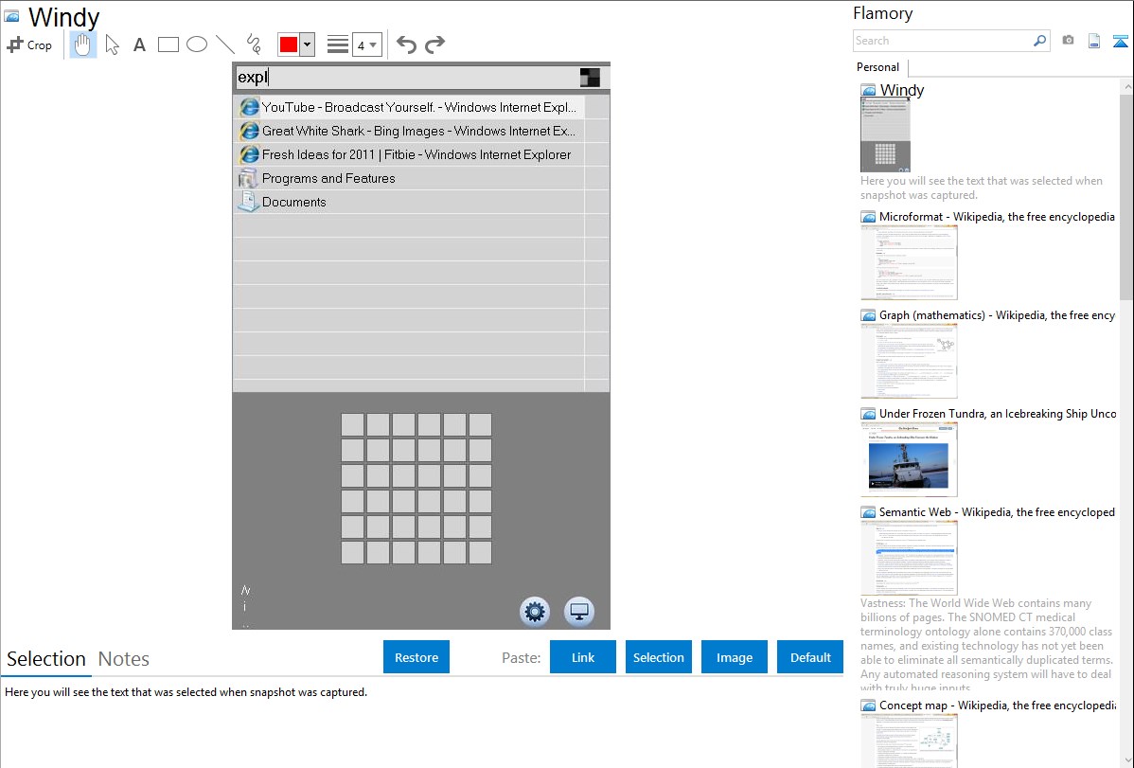Click scroll-down arrow of Flamory sidebar
This screenshot has width=1134, height=768.
click(1126, 760)
